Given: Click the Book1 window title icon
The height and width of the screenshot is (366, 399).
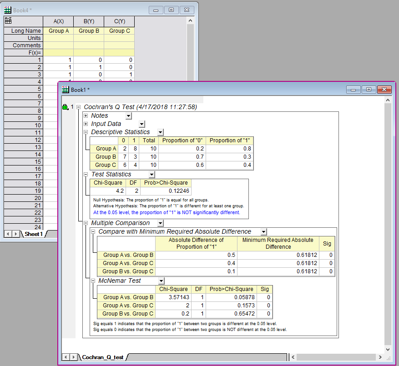Looking at the screenshot, I should (65, 90).
